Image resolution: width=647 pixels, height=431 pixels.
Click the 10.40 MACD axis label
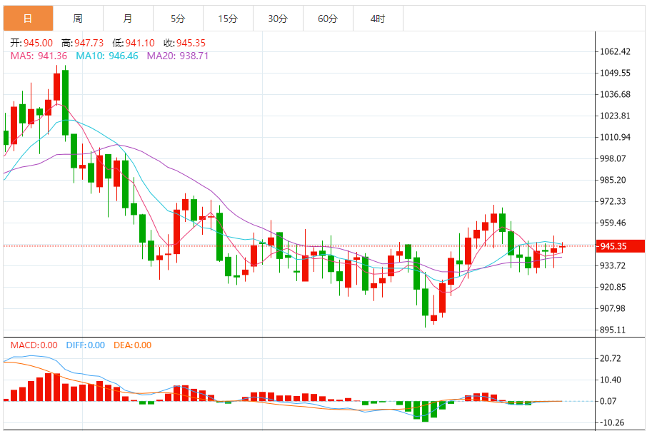(611, 380)
